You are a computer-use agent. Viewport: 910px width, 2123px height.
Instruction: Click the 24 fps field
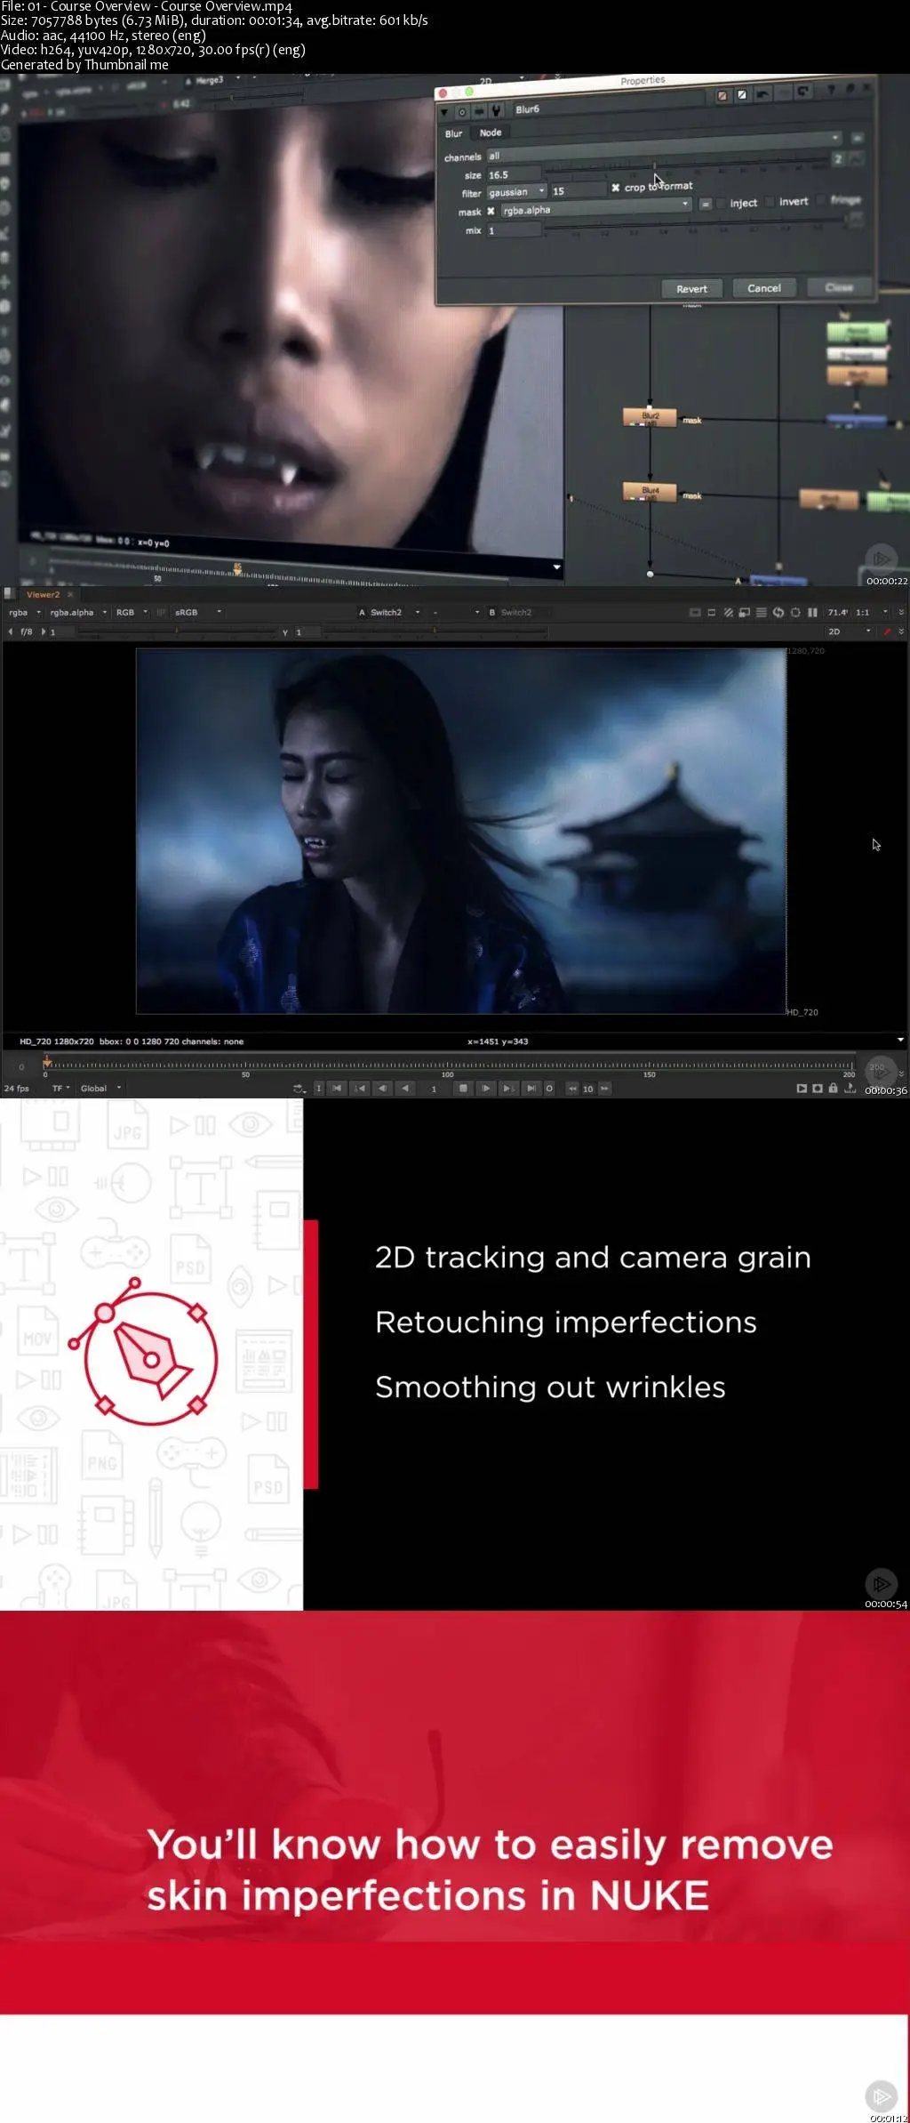click(x=17, y=1088)
